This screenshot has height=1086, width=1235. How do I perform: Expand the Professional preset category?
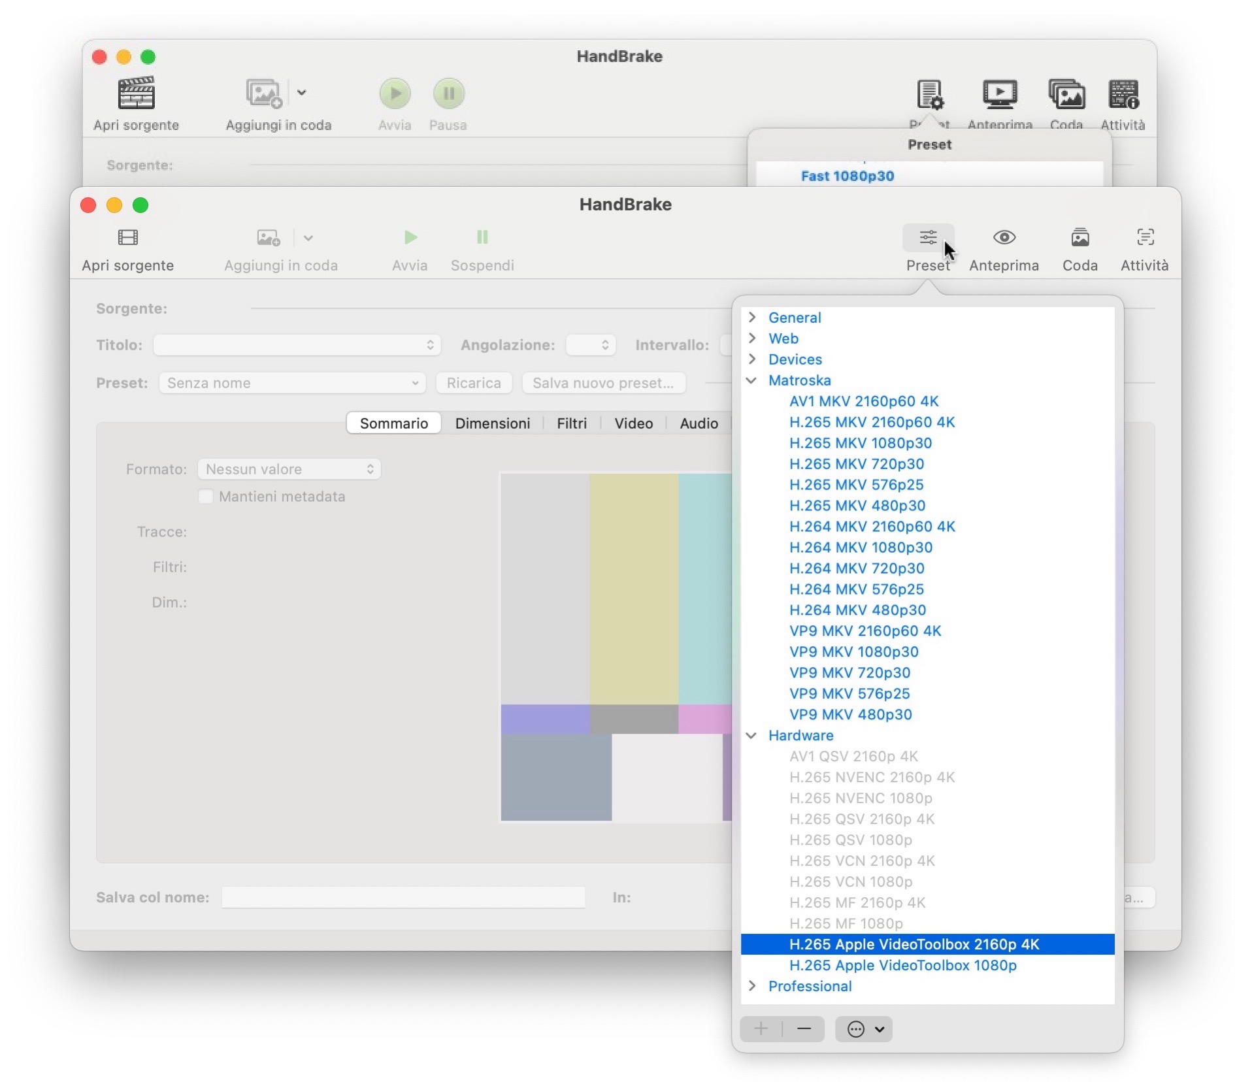[752, 986]
